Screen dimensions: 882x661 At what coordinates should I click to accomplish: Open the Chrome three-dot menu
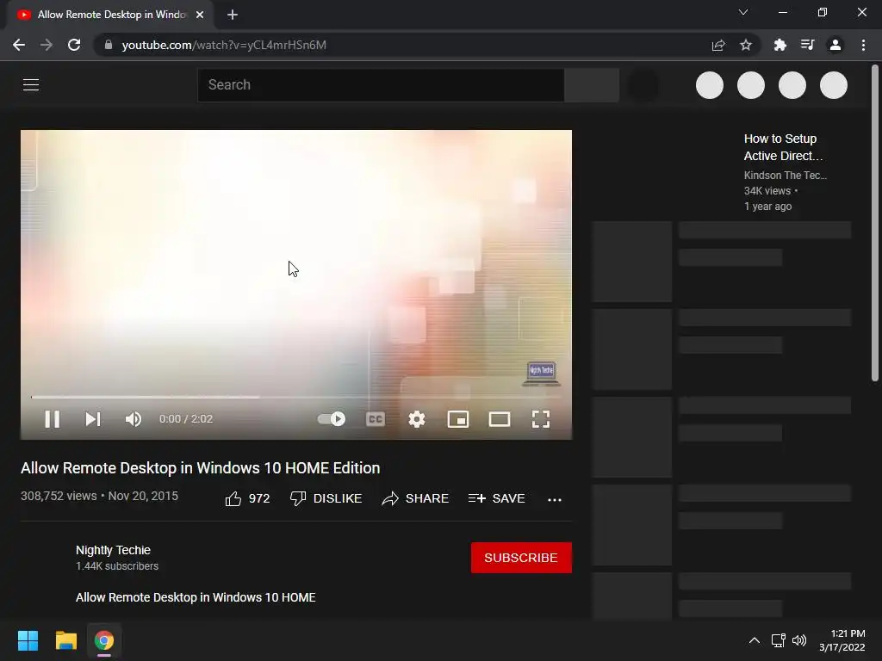(863, 45)
